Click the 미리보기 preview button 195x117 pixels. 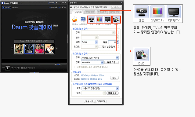click(101, 101)
